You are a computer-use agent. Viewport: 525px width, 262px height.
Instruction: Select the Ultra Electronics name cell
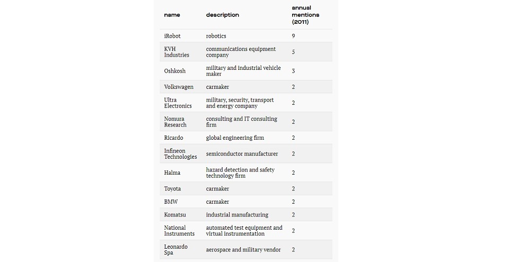[x=178, y=103]
